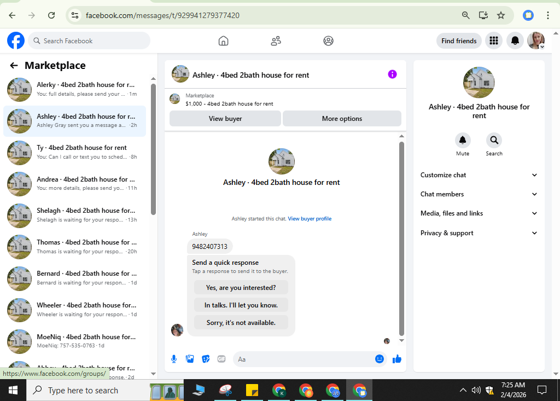View site information icon in address bar

click(x=74, y=15)
